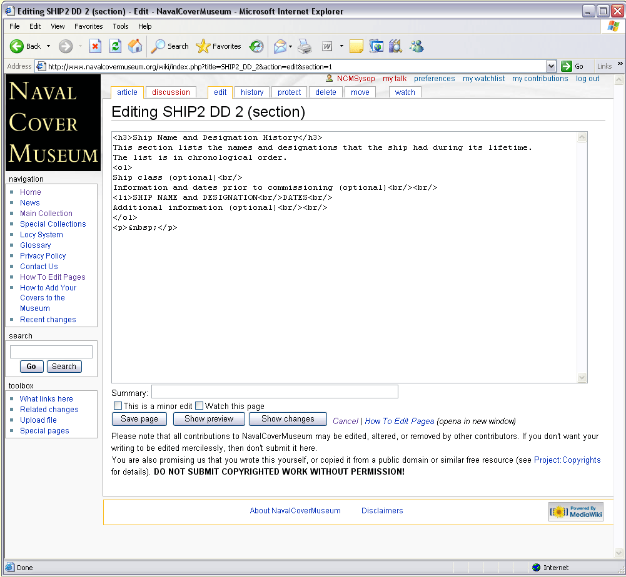The width and height of the screenshot is (626, 577).
Task: Click the Messenger people icon
Action: click(416, 46)
